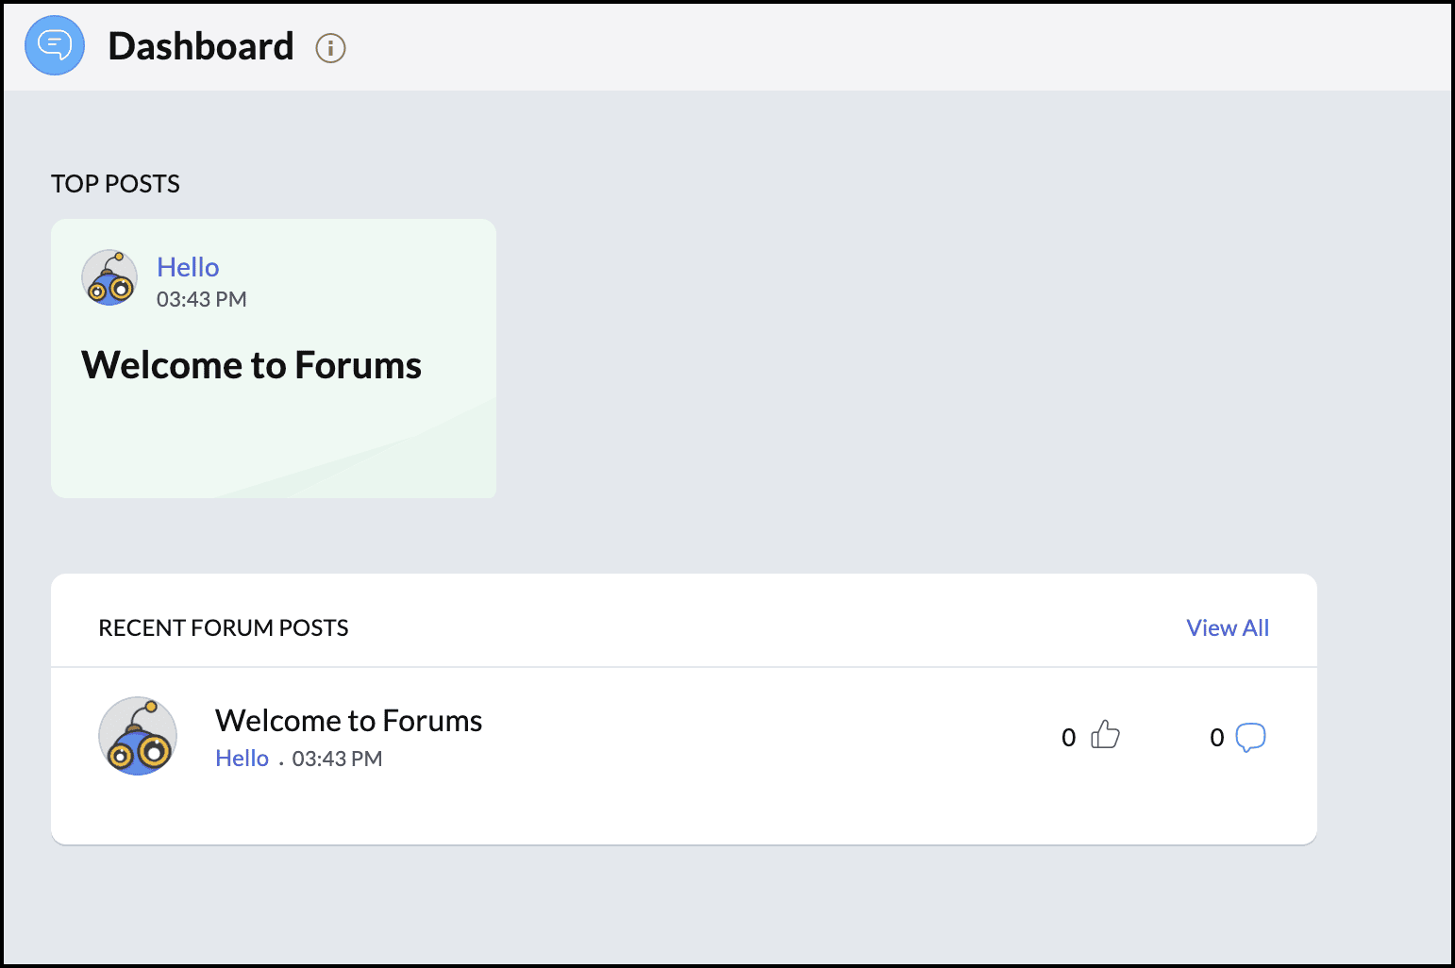Click the Forums chat bubble logo icon
This screenshot has height=968, width=1455.
point(55,45)
